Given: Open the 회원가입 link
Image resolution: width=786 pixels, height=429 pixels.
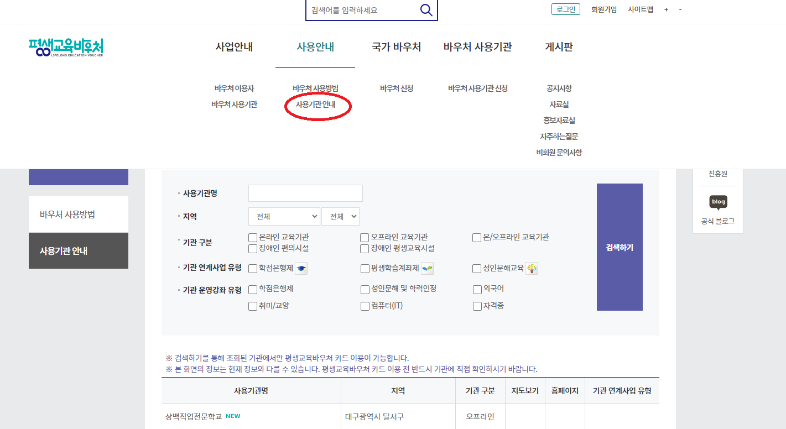Looking at the screenshot, I should (604, 9).
